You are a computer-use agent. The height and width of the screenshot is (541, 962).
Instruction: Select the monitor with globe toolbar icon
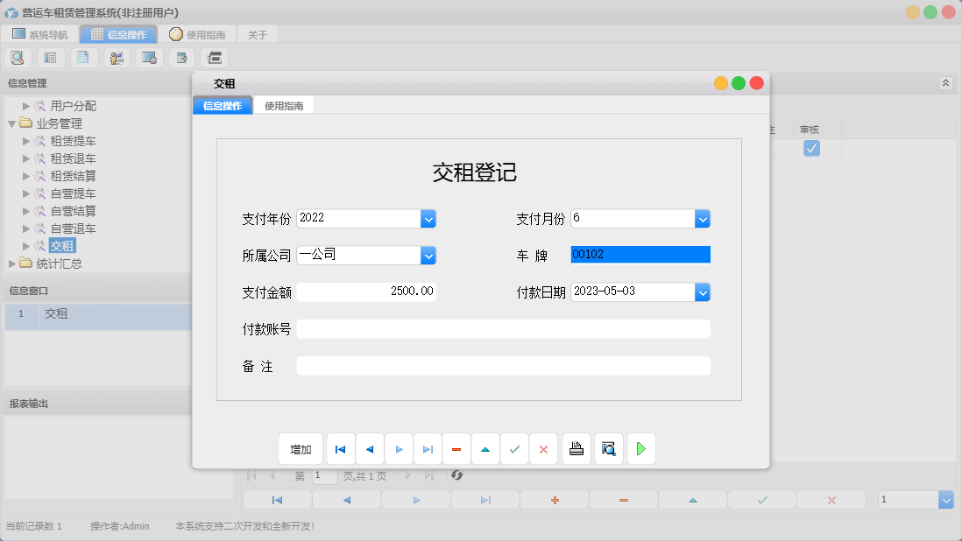click(x=149, y=58)
